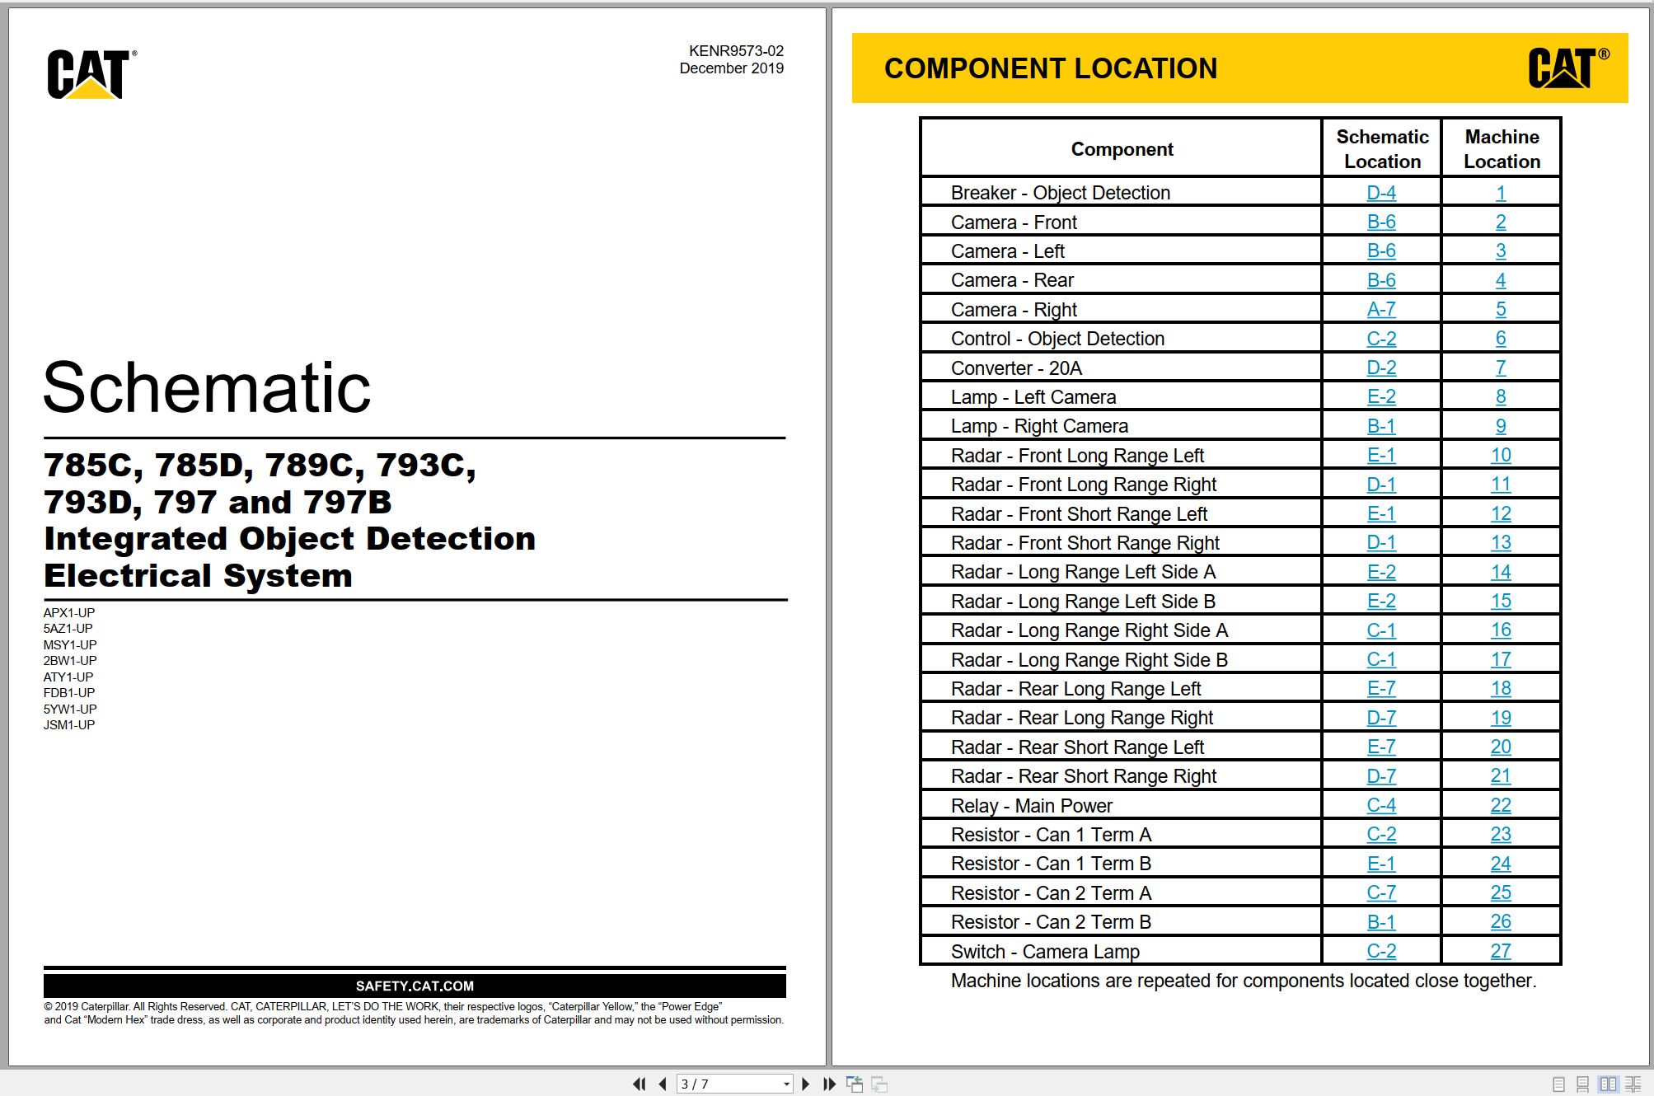The height and width of the screenshot is (1096, 1654).
Task: Click the COMPONENT LOCATION heading
Action: click(x=1051, y=68)
